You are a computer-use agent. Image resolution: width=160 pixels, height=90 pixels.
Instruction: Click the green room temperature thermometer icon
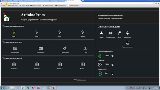(100, 56)
